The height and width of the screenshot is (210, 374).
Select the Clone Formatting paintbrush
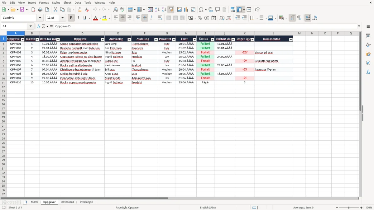[x=80, y=10]
